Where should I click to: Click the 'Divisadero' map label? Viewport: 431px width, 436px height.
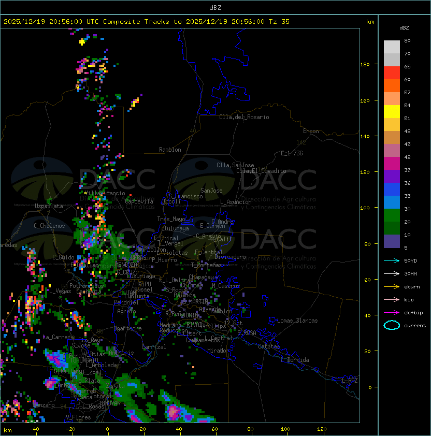230,257
